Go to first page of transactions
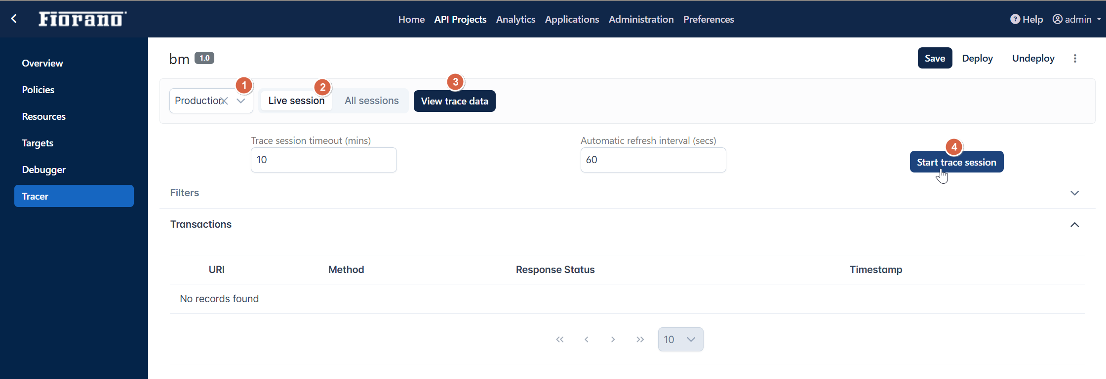Screen dimensions: 1106x379 (x=559, y=340)
